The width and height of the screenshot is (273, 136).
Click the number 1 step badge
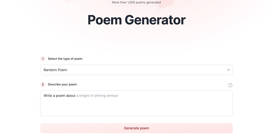(43, 59)
